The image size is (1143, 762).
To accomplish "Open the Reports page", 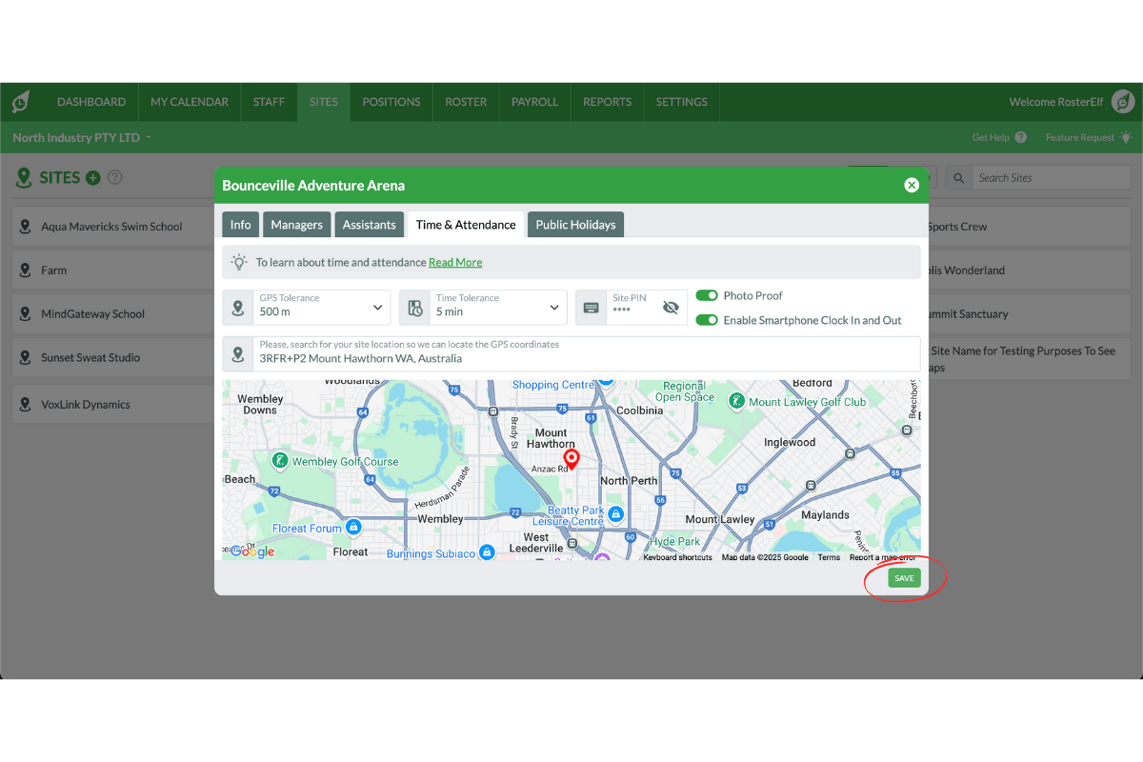I will (608, 102).
